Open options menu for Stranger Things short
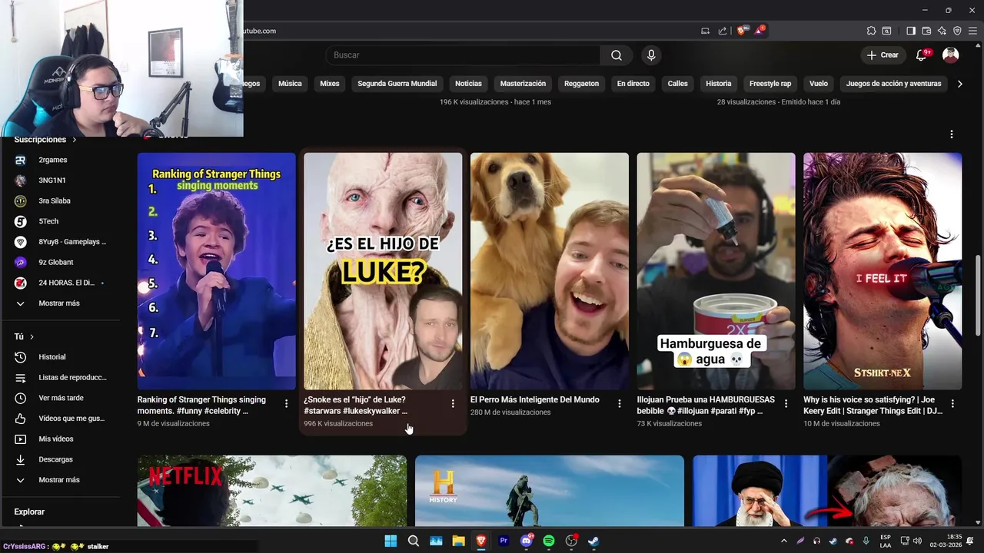 [x=287, y=403]
